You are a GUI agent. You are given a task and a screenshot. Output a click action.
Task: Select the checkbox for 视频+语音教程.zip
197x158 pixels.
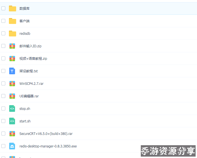pos(3,58)
